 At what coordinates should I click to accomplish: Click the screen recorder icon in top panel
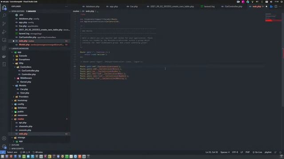pyautogui.click(x=238, y=2)
